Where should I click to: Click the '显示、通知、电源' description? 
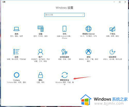[x=17, y=36]
